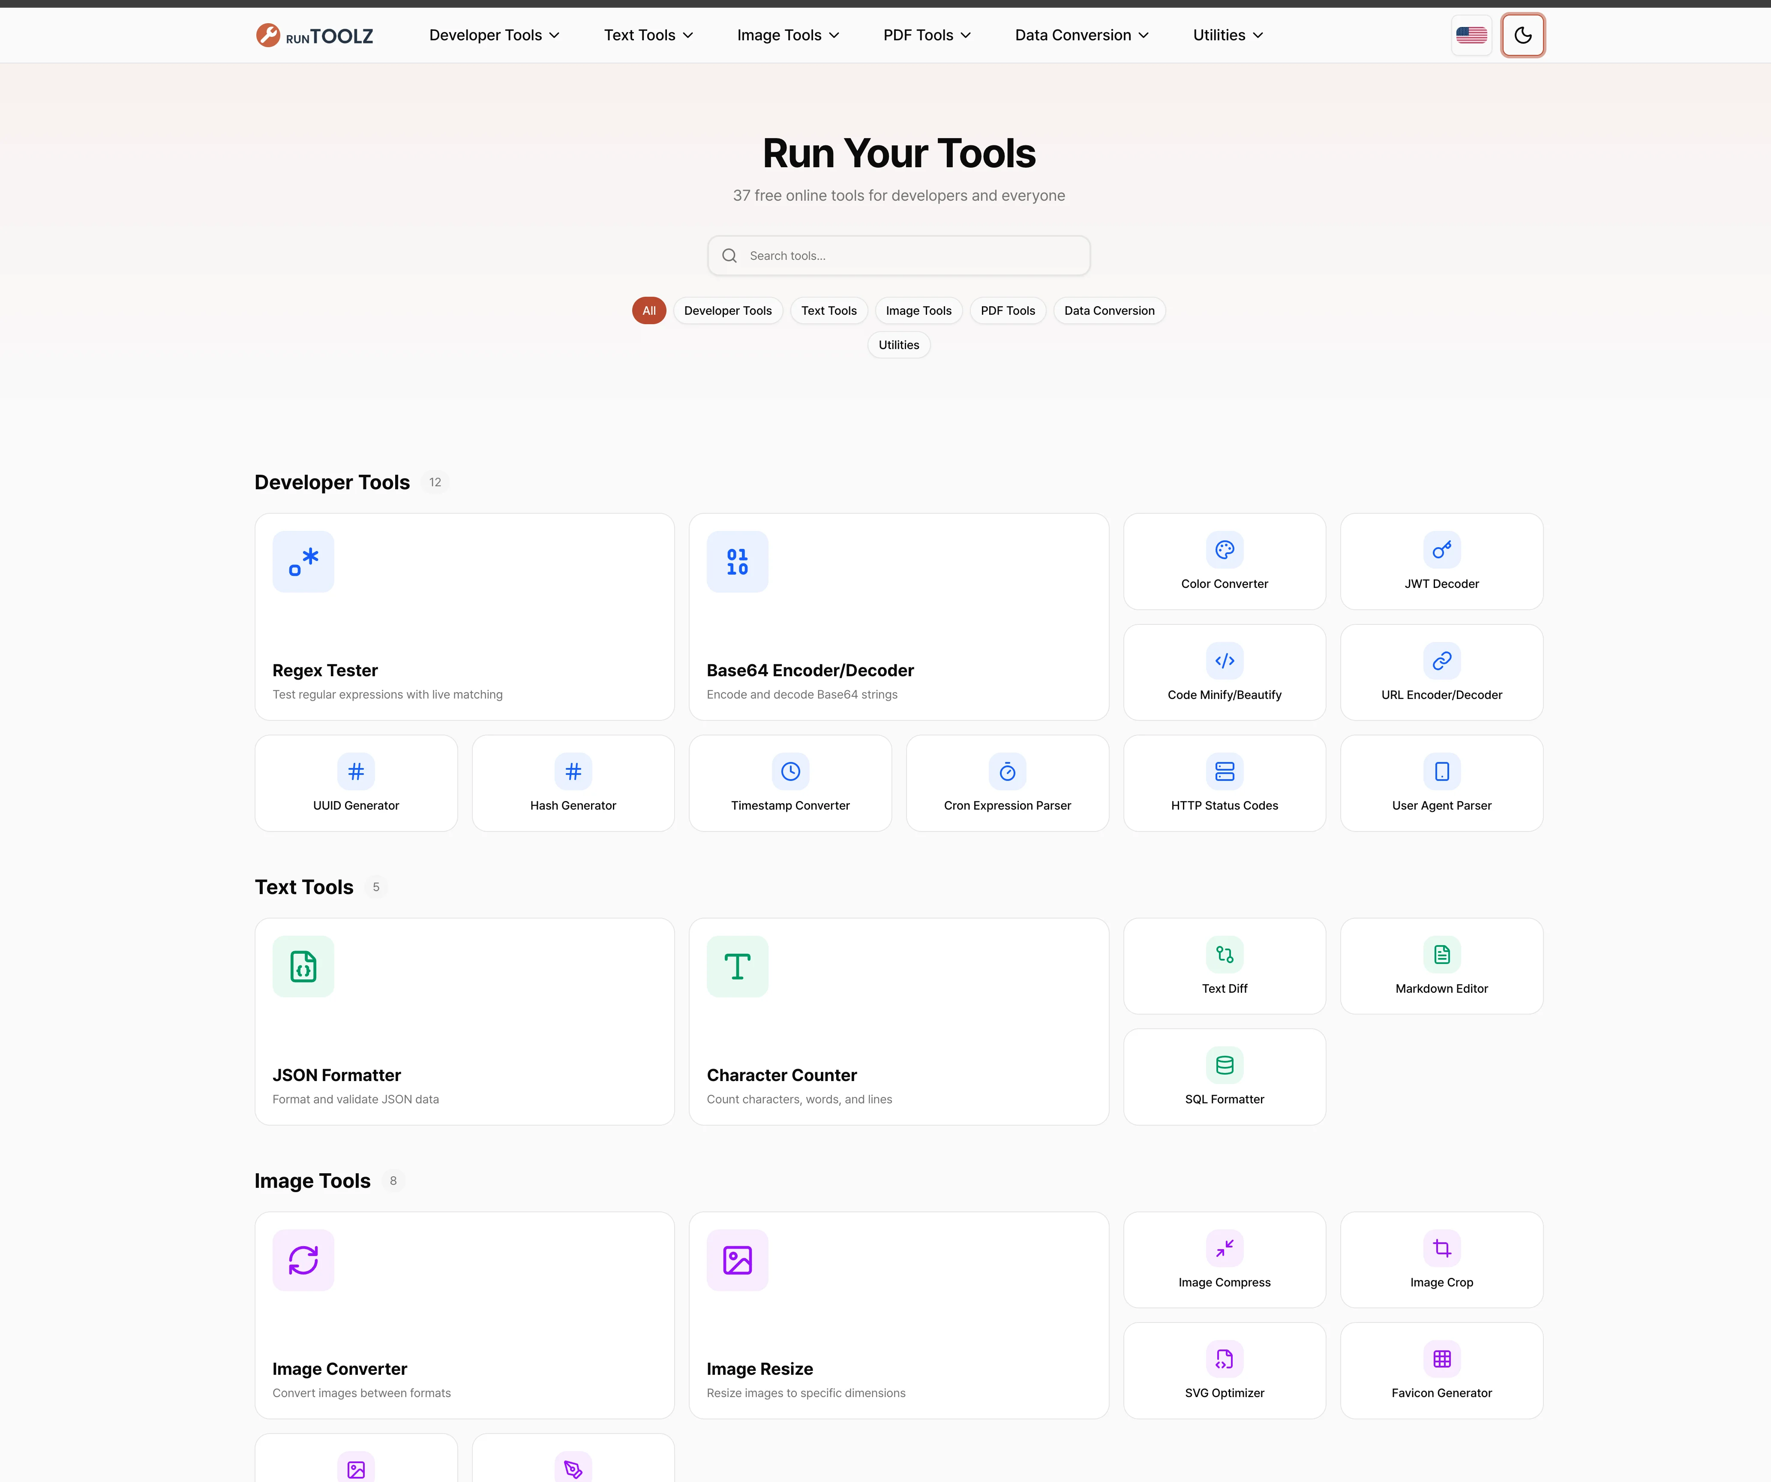This screenshot has height=1482, width=1771.
Task: Select the Hash Generator icon
Action: (x=573, y=771)
